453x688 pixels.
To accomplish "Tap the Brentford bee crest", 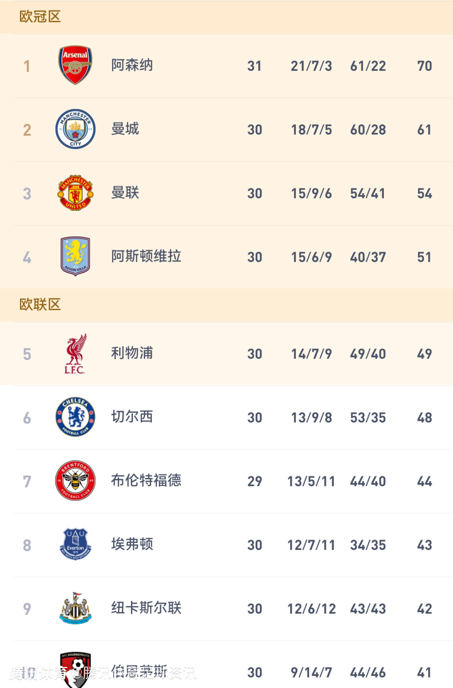I will [75, 481].
